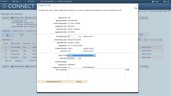
Task: Tick the Rhonda Lowe checkbox
Action: pos(6,54)
